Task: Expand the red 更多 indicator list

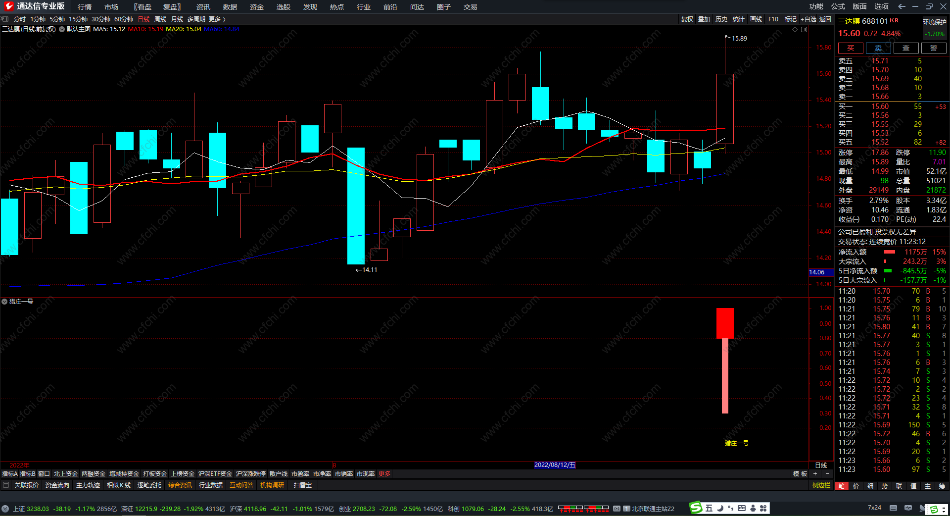Action: click(384, 474)
